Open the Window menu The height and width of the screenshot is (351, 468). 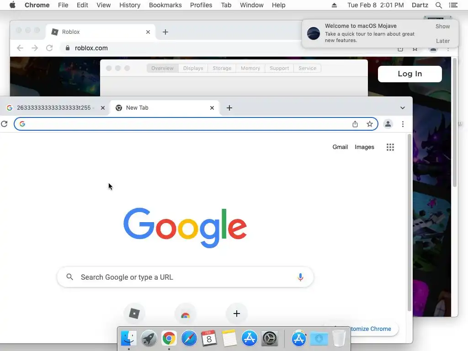[x=252, y=5]
